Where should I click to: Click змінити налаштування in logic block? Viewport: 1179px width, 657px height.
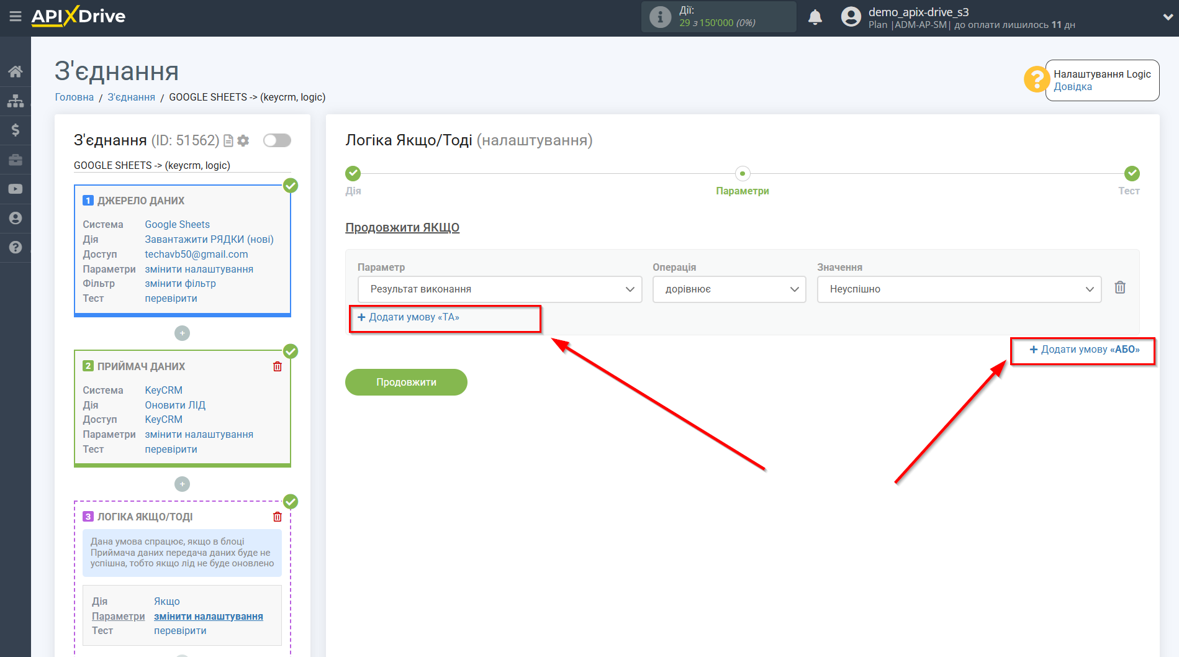click(209, 616)
